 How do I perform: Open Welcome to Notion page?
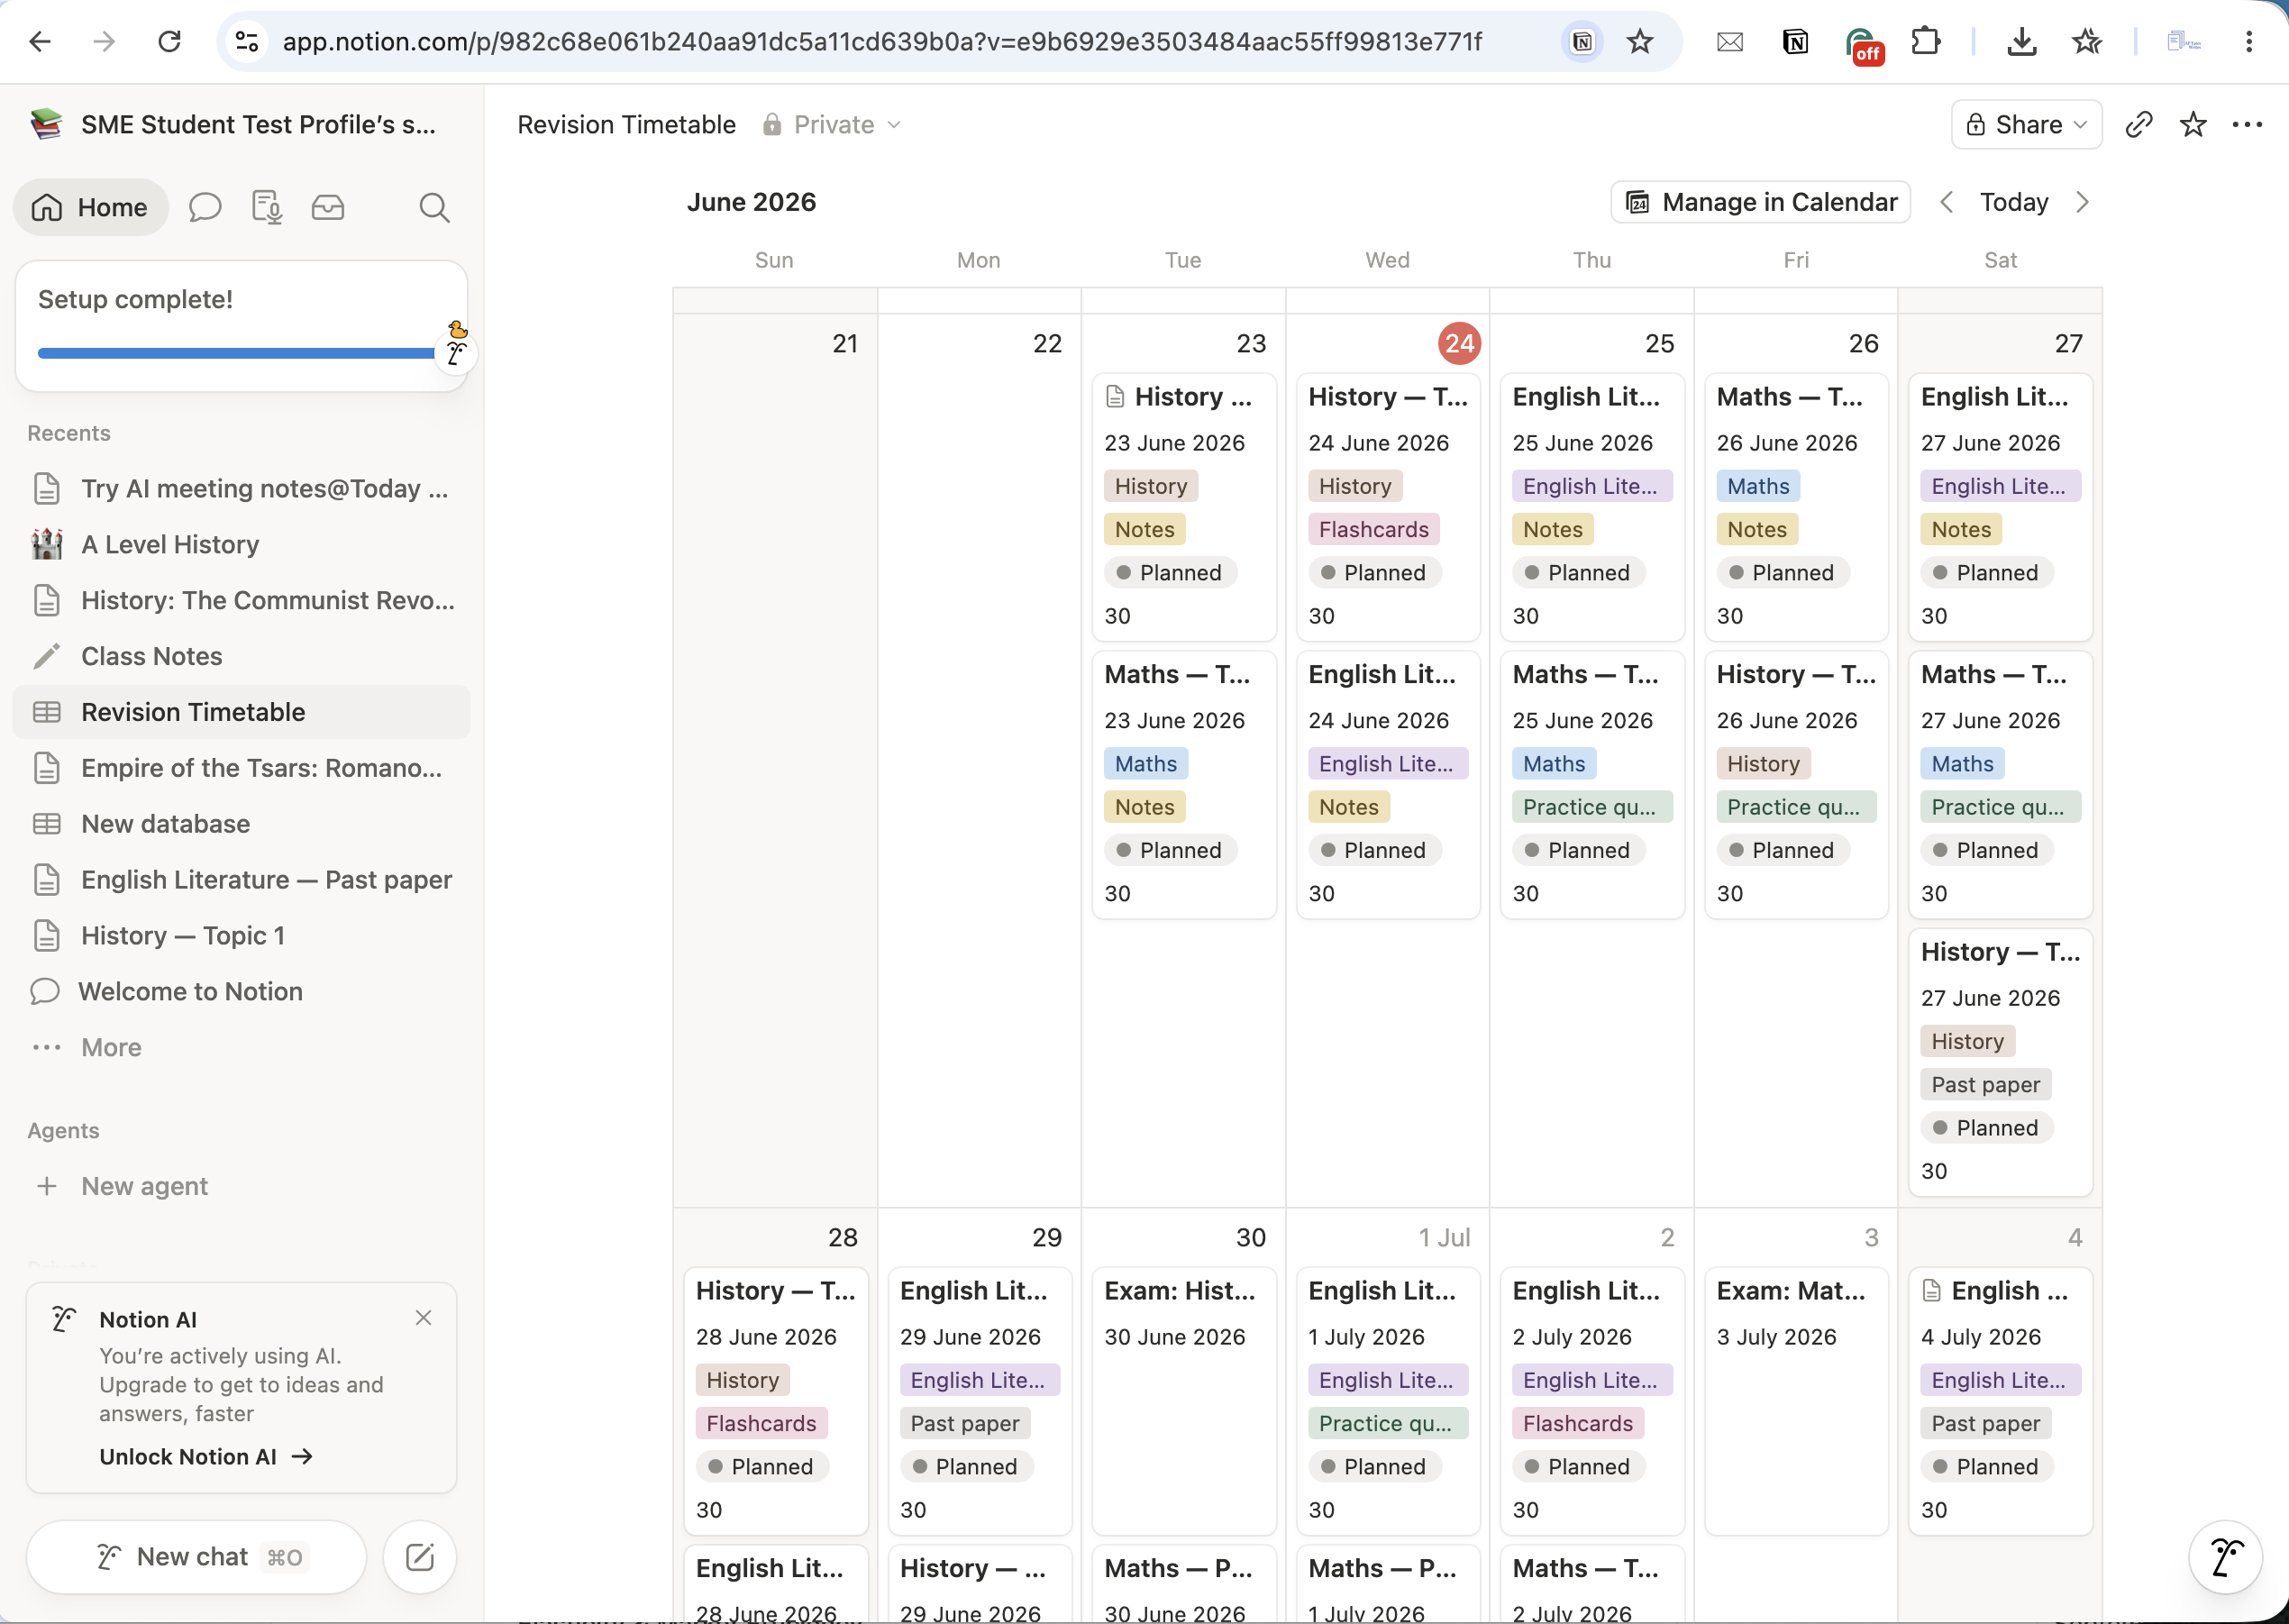[x=241, y=991]
